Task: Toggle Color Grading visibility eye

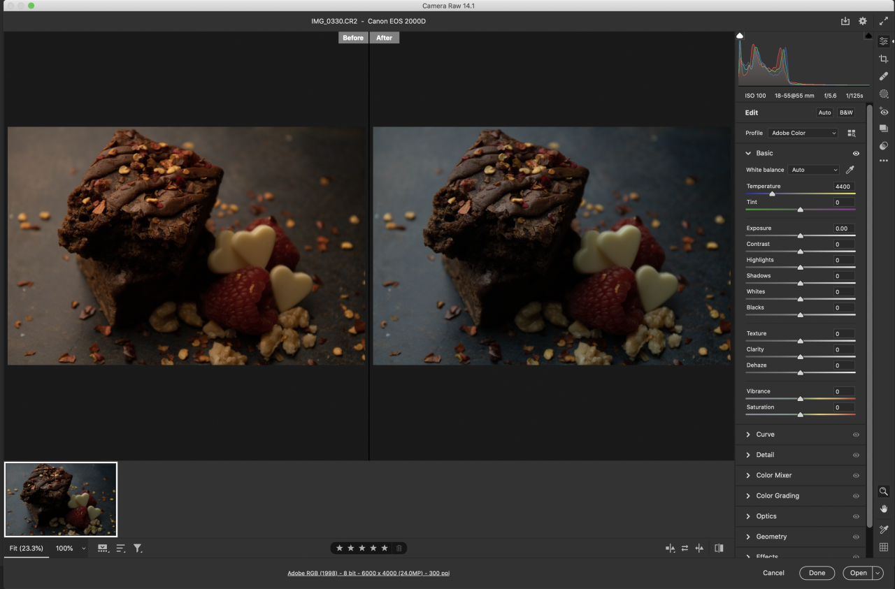Action: click(856, 496)
